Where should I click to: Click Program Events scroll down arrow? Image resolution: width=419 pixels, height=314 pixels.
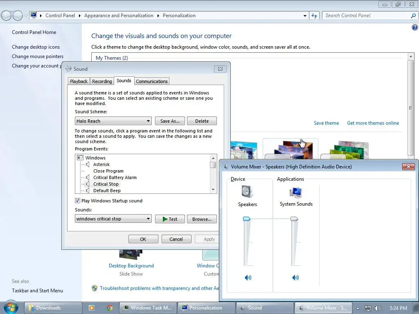click(x=213, y=190)
